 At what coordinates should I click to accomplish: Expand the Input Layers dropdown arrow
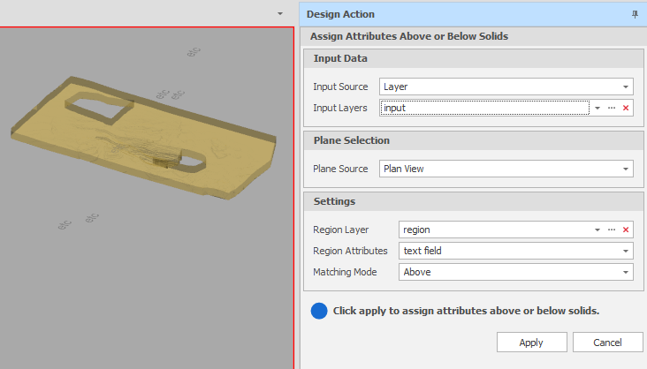click(x=598, y=108)
